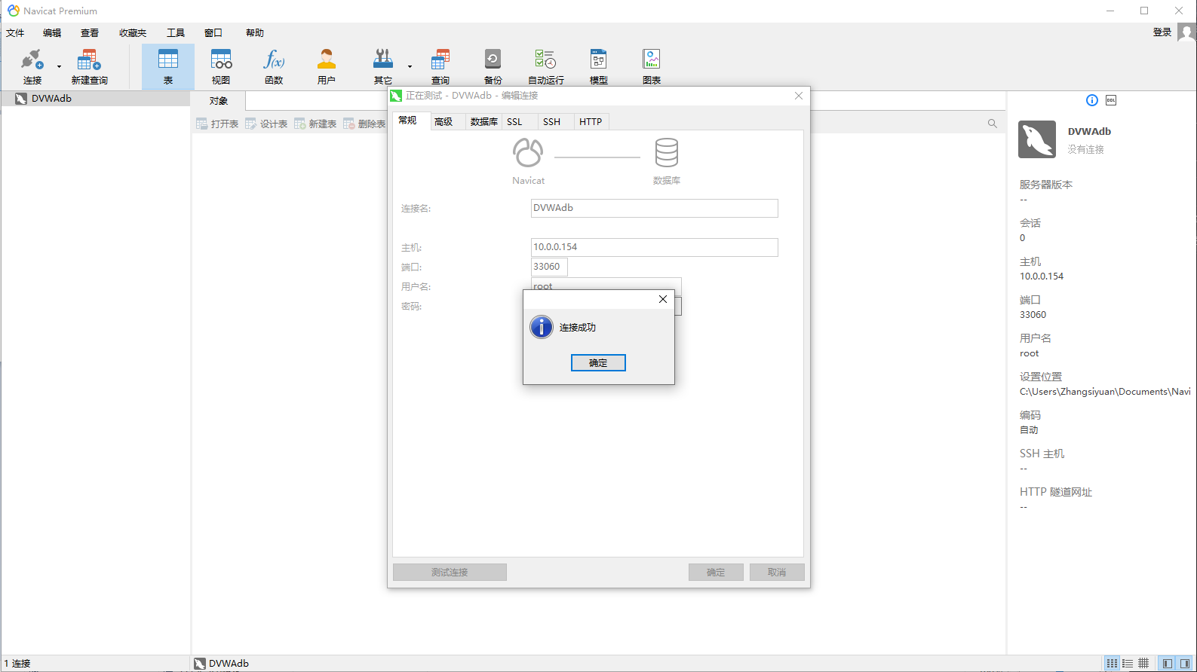
Task: Click the dialog's bottom 确定 button
Action: click(716, 573)
